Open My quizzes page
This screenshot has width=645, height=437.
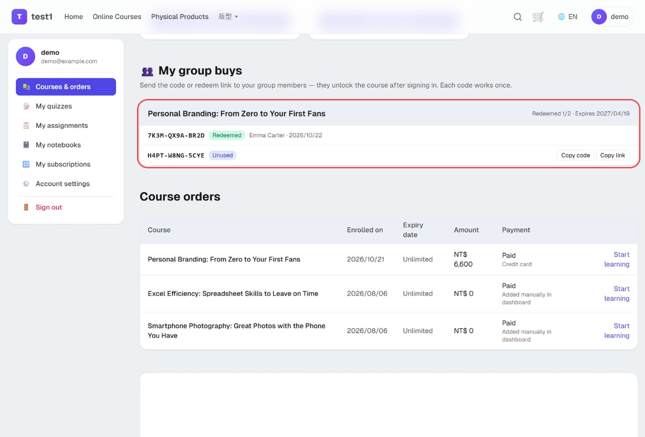[66, 106]
